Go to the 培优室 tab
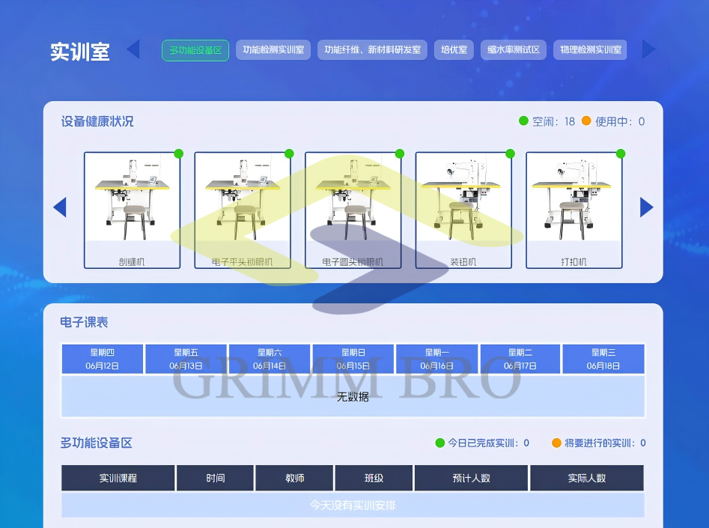This screenshot has width=709, height=528. pos(454,50)
